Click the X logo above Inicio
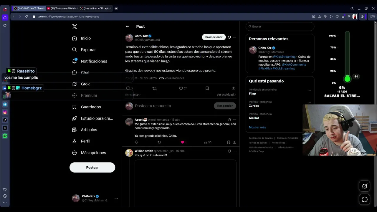This screenshot has width=377, height=212. coord(75,27)
